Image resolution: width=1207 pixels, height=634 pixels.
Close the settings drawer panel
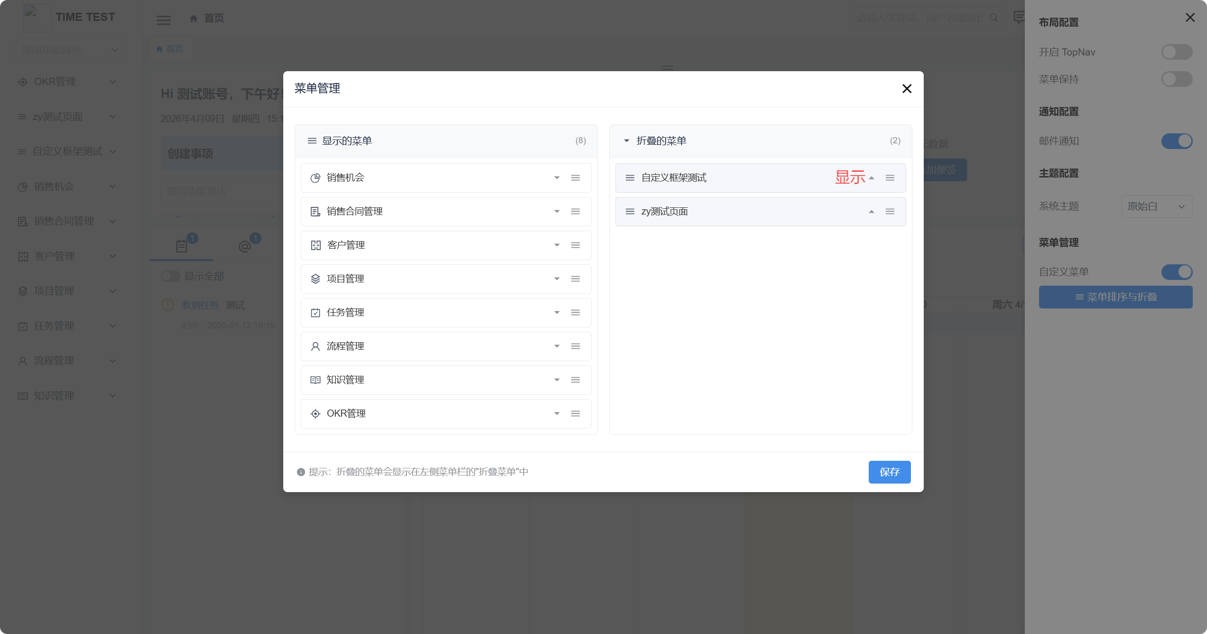click(x=1190, y=18)
